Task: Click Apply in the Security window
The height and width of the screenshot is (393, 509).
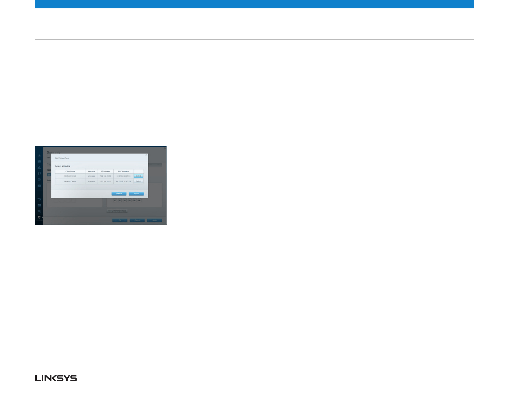Action: coord(155,220)
